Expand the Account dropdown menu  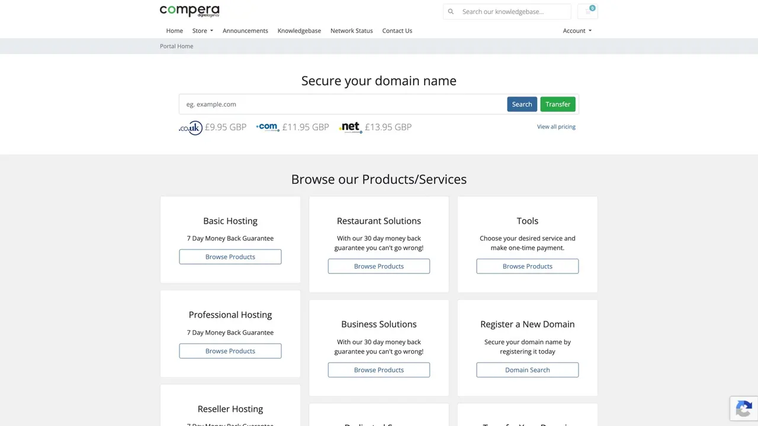point(577,31)
